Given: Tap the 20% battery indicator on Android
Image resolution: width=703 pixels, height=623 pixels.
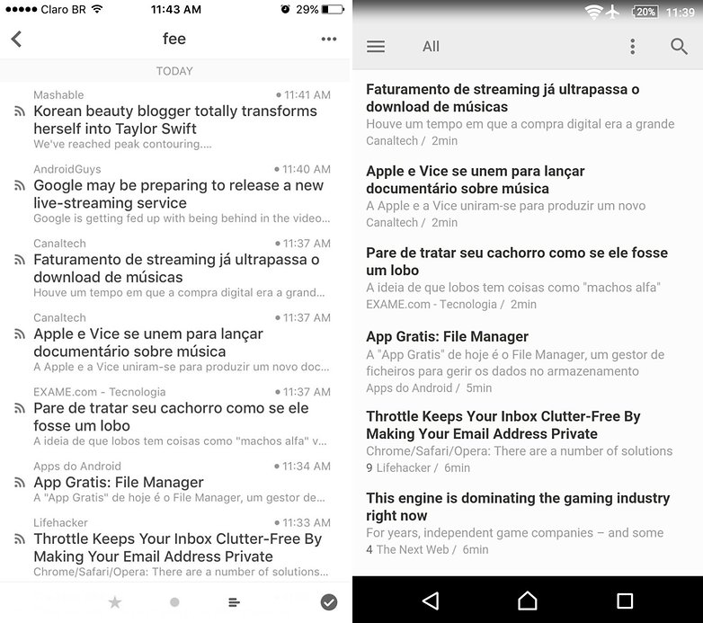Looking at the screenshot, I should (x=645, y=12).
